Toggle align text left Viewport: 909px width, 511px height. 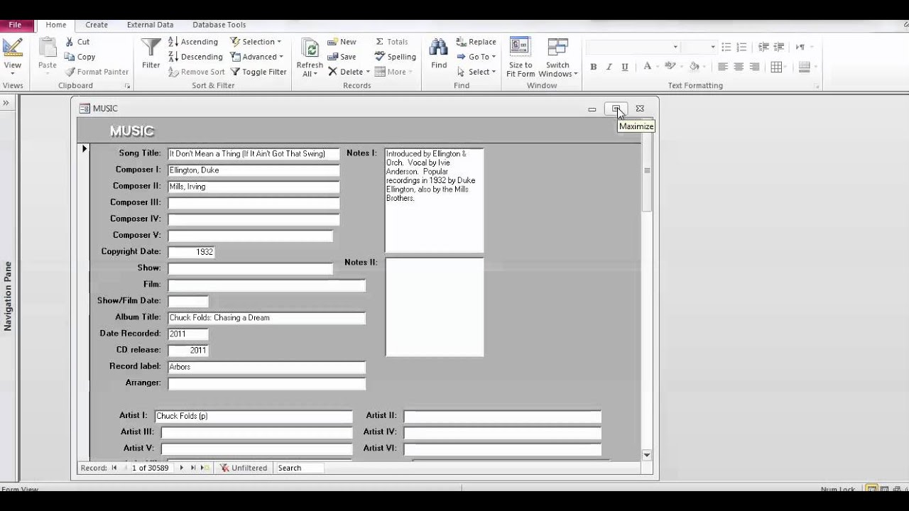722,67
